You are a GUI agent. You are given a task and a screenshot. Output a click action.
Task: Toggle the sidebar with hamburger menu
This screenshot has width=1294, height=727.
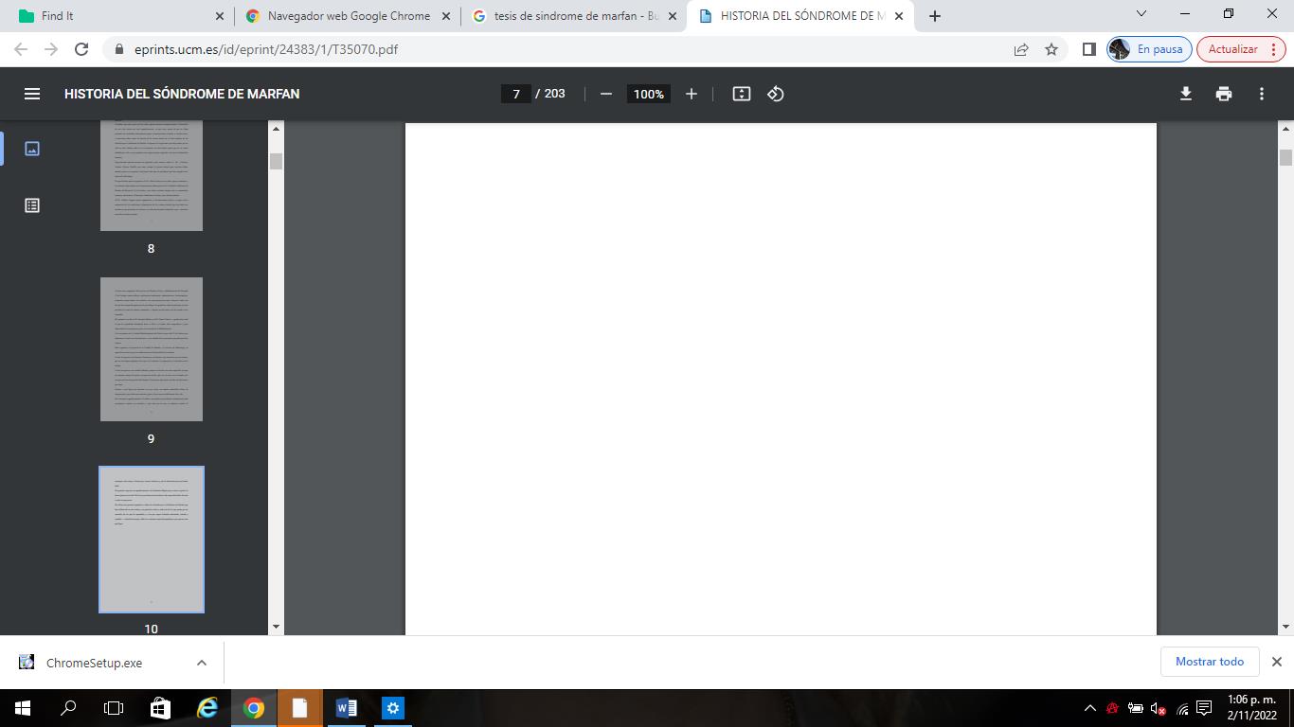pos(32,94)
